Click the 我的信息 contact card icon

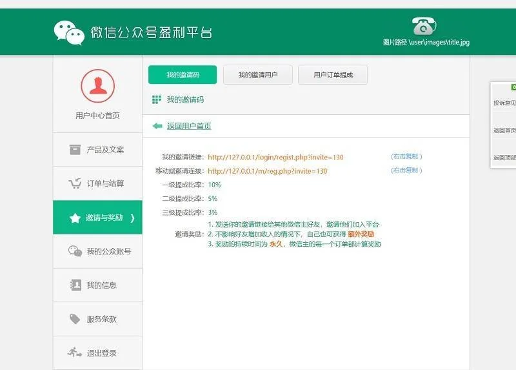pos(75,285)
